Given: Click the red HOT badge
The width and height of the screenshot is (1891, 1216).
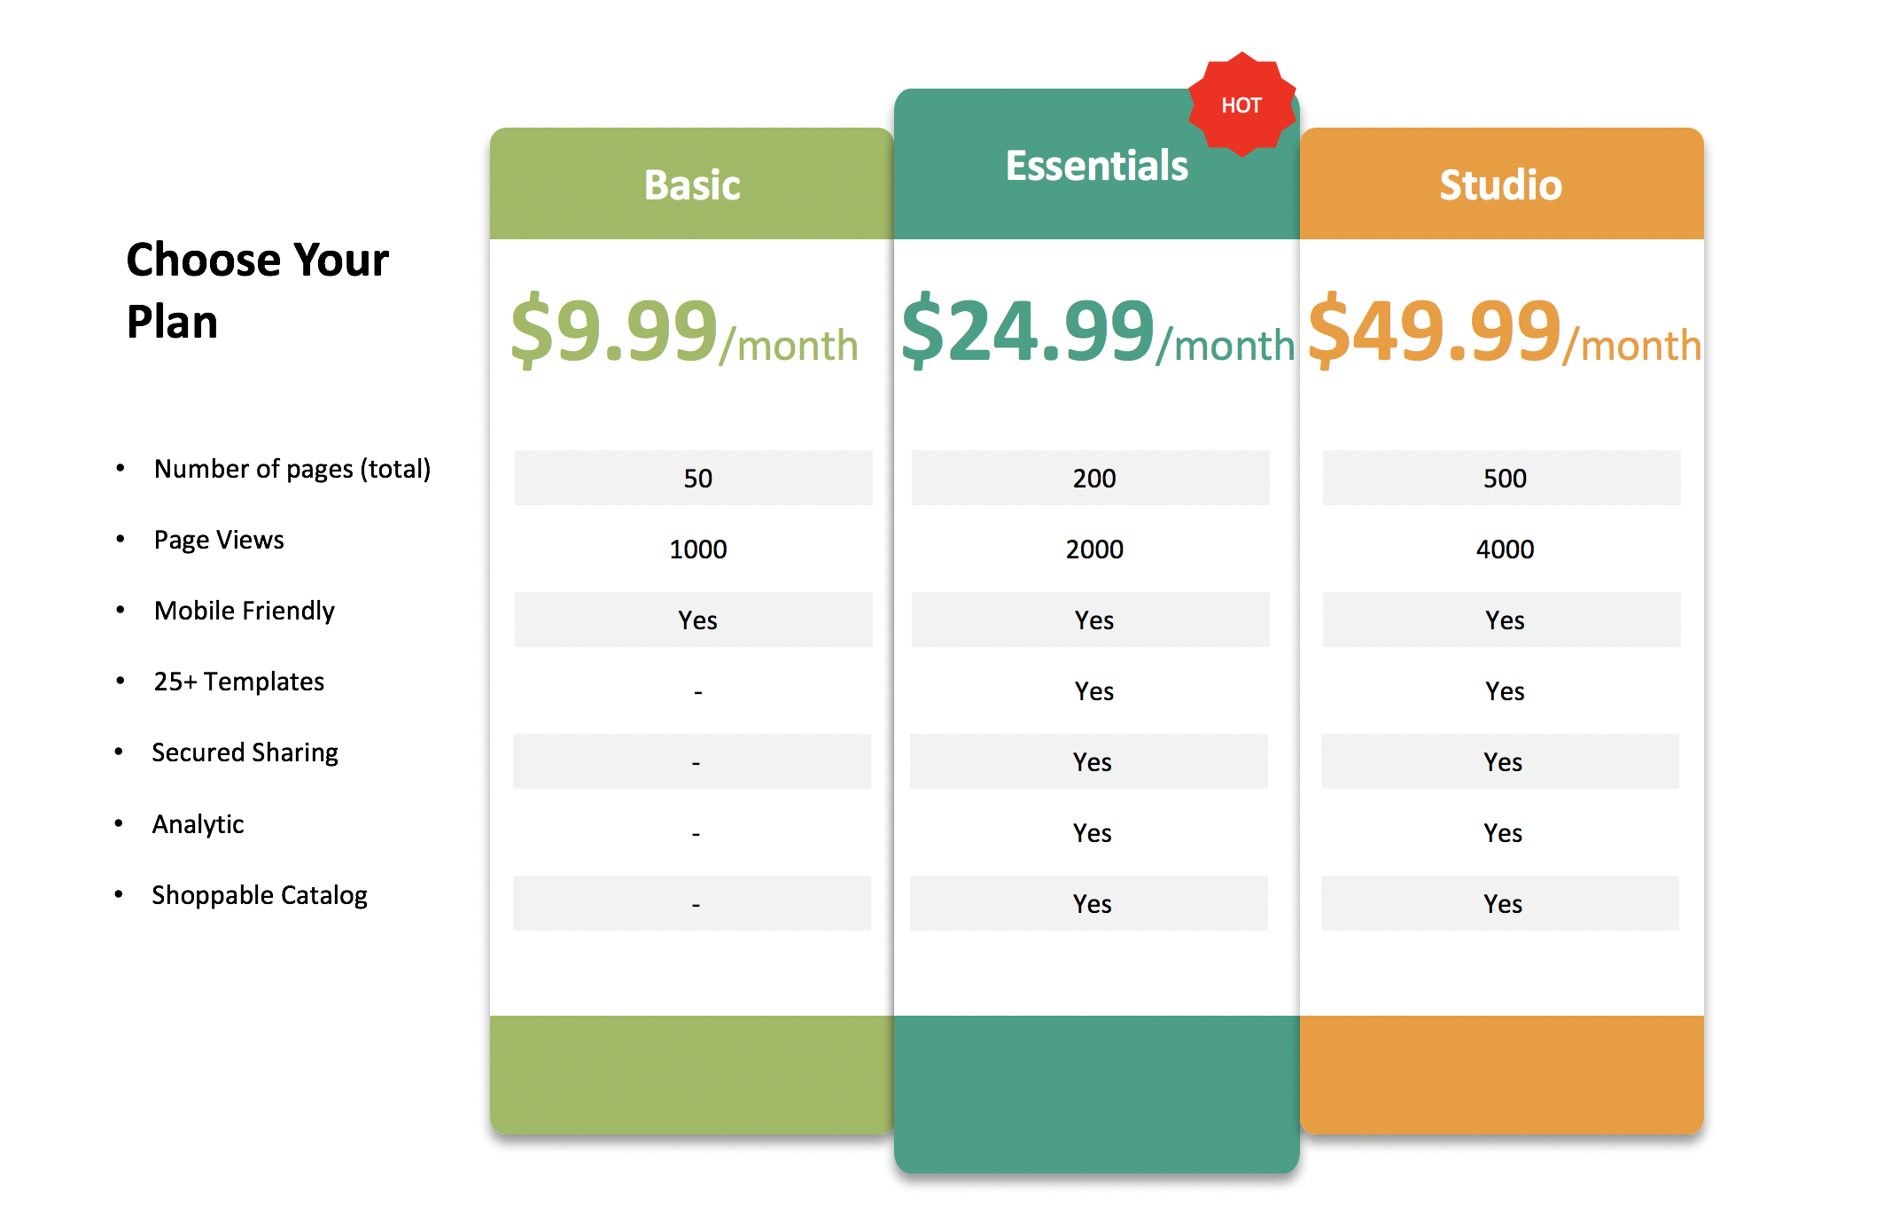Looking at the screenshot, I should [1241, 105].
